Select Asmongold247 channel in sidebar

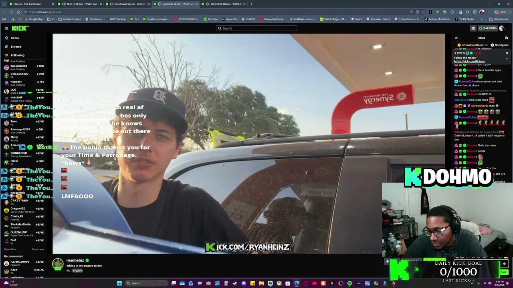coord(24,131)
